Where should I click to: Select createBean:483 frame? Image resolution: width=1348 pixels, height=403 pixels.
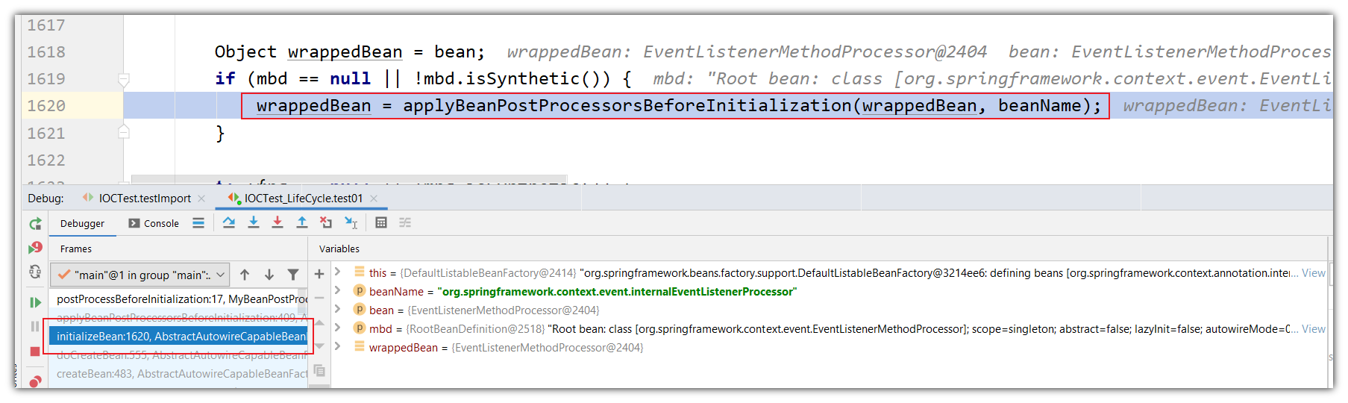(179, 374)
